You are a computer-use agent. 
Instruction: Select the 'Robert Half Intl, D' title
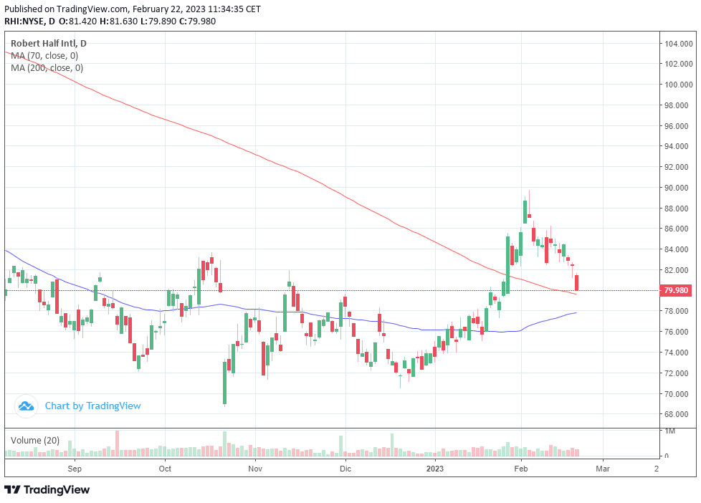click(x=49, y=44)
